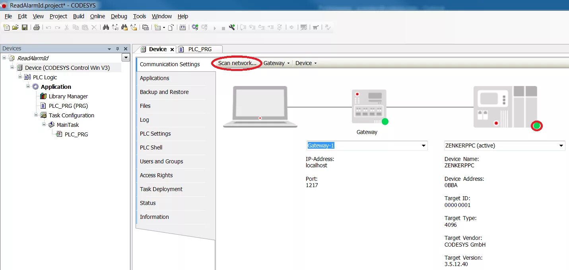Select the PLC_PRG call under MainTask
This screenshot has height=270, width=569.
point(76,134)
